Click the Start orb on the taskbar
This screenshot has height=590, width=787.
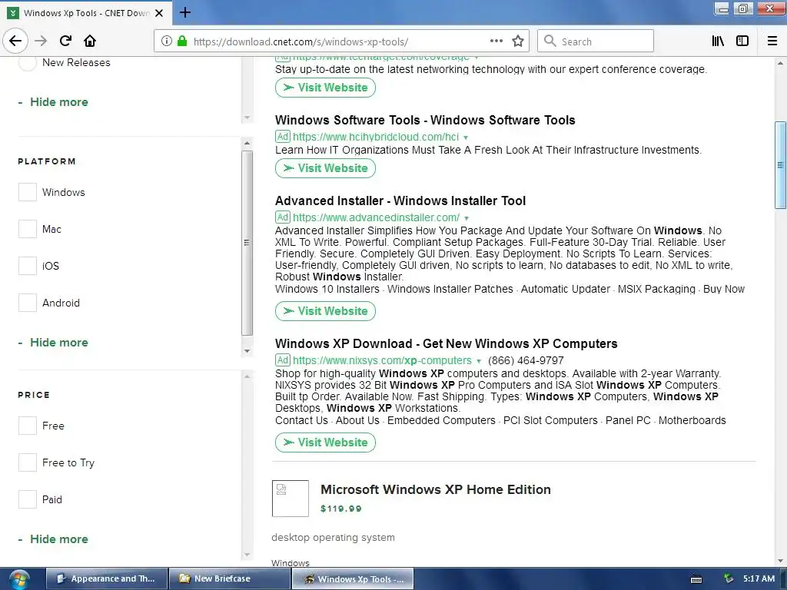pos(18,579)
